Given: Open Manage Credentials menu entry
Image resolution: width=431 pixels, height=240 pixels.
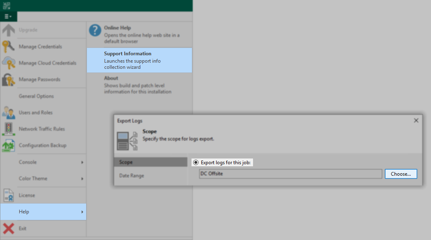Looking at the screenshot, I should coord(43,47).
